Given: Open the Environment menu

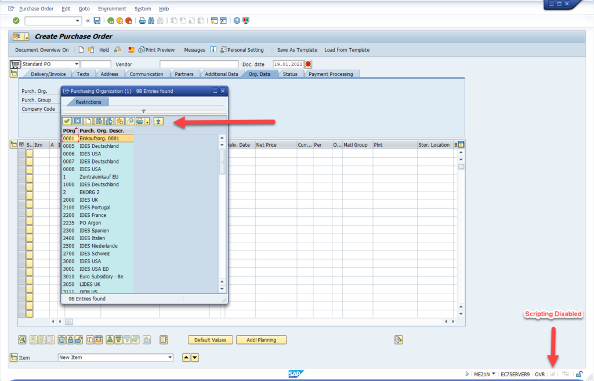Looking at the screenshot, I should [112, 8].
